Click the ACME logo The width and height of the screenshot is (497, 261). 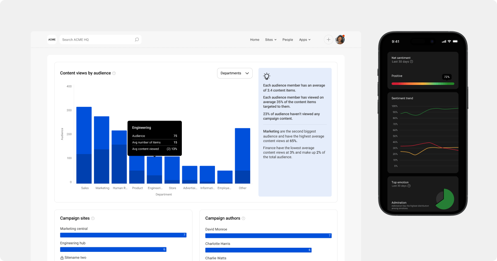pos(52,40)
